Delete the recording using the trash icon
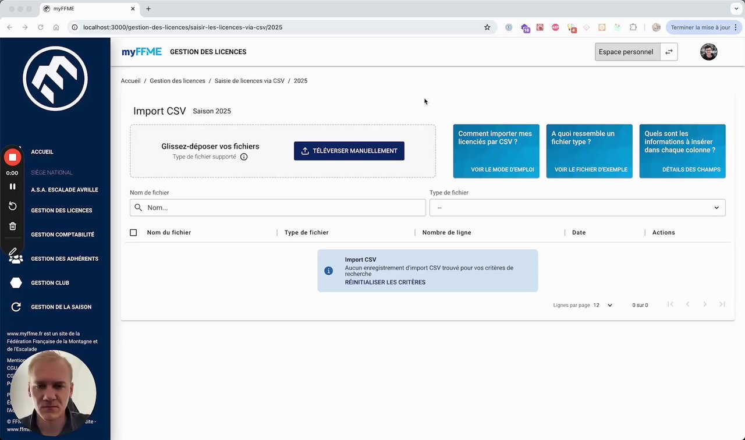Viewport: 745px width, 440px height. (12, 226)
